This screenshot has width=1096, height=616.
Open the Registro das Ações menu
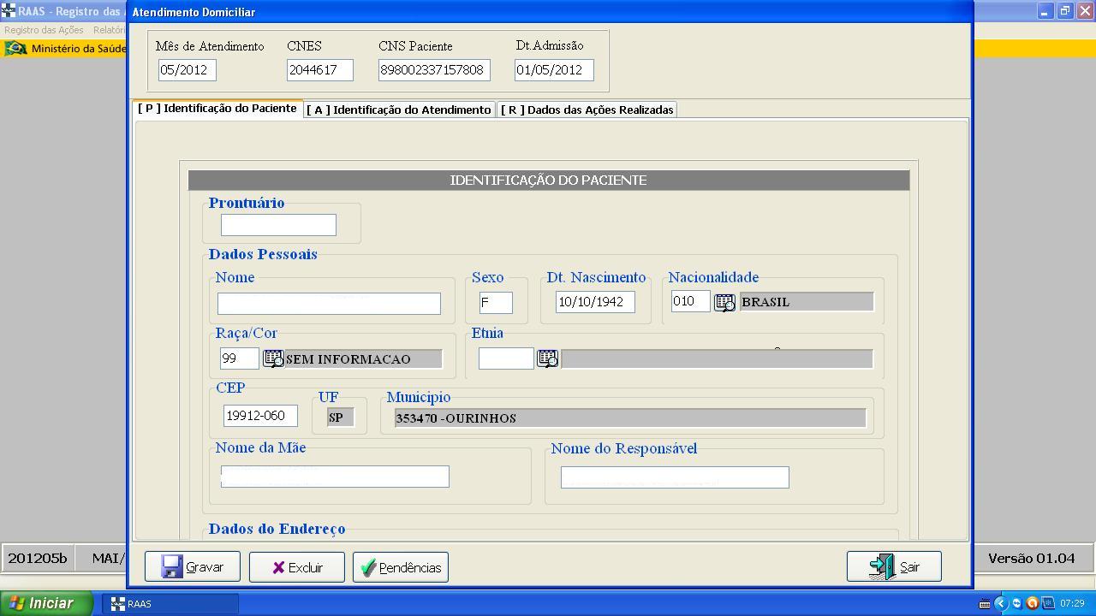44,30
